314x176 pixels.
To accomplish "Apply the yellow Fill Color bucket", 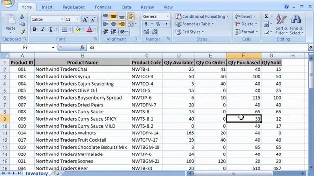I will tap(78, 29).
